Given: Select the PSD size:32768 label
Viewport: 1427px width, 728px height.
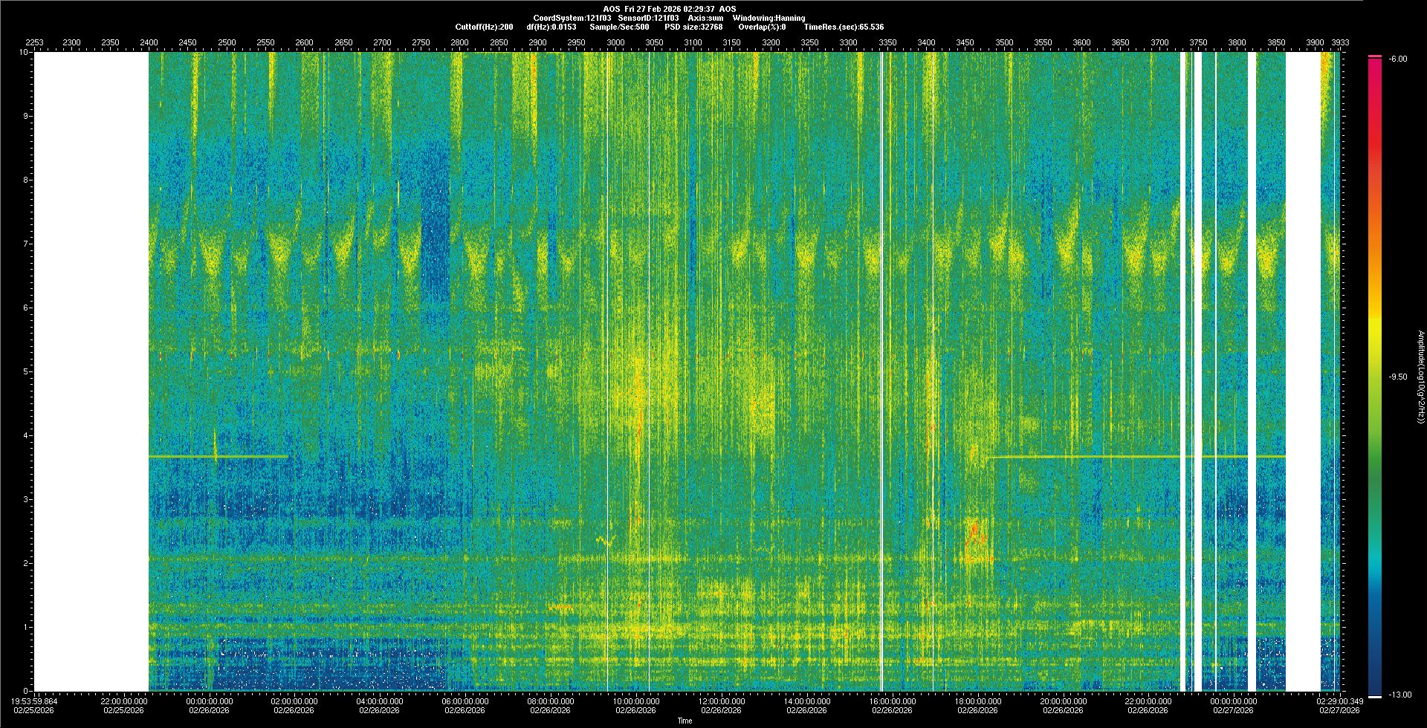Looking at the screenshot, I should (693, 27).
